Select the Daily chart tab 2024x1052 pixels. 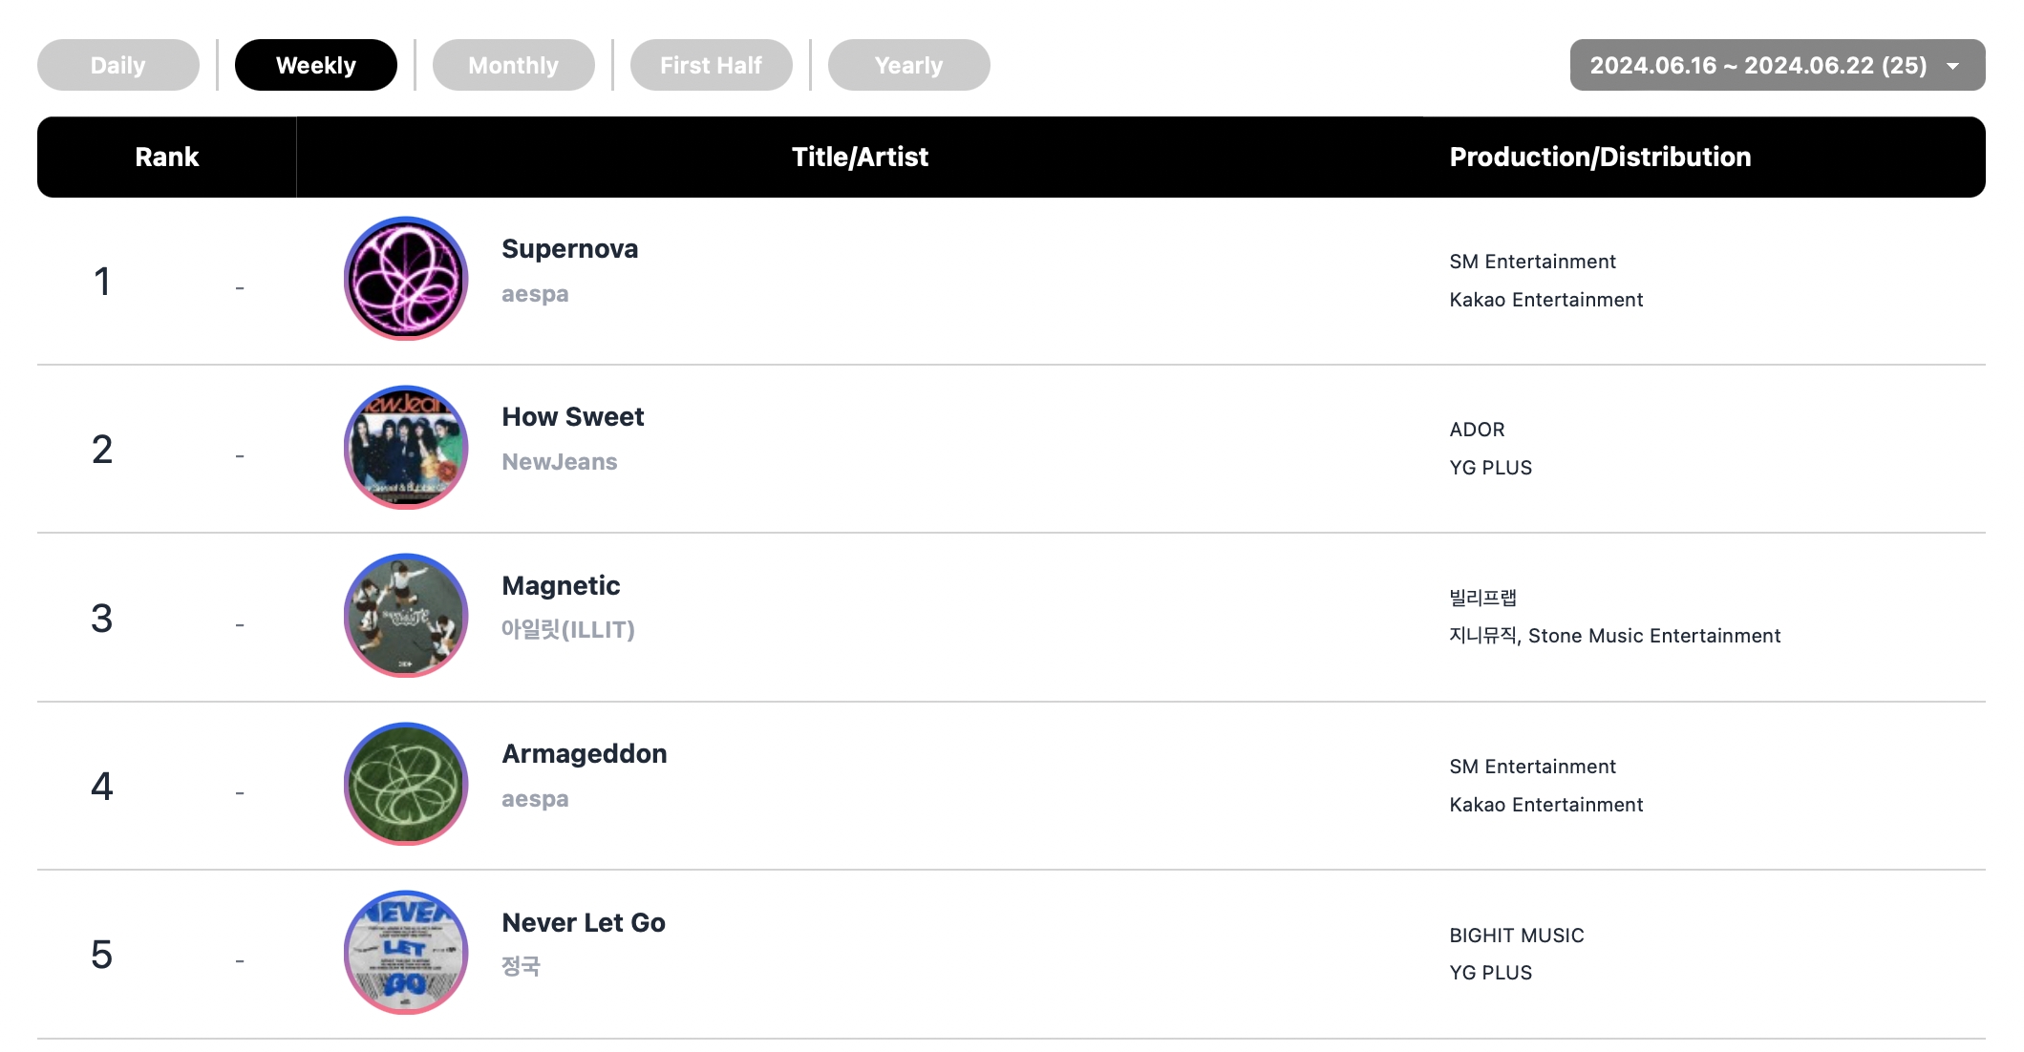tap(117, 63)
